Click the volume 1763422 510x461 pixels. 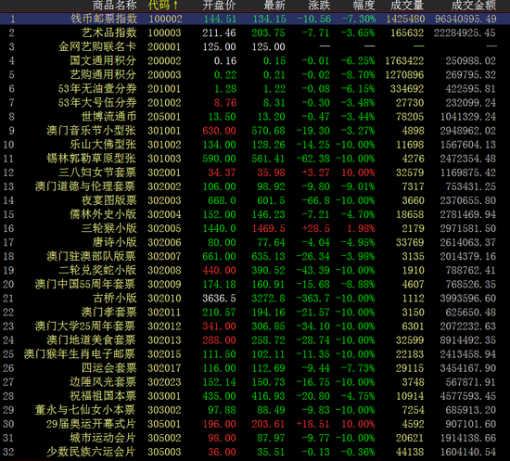[x=404, y=61]
